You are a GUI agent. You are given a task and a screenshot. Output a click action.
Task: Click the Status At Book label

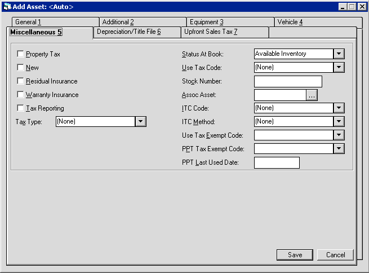(203, 54)
